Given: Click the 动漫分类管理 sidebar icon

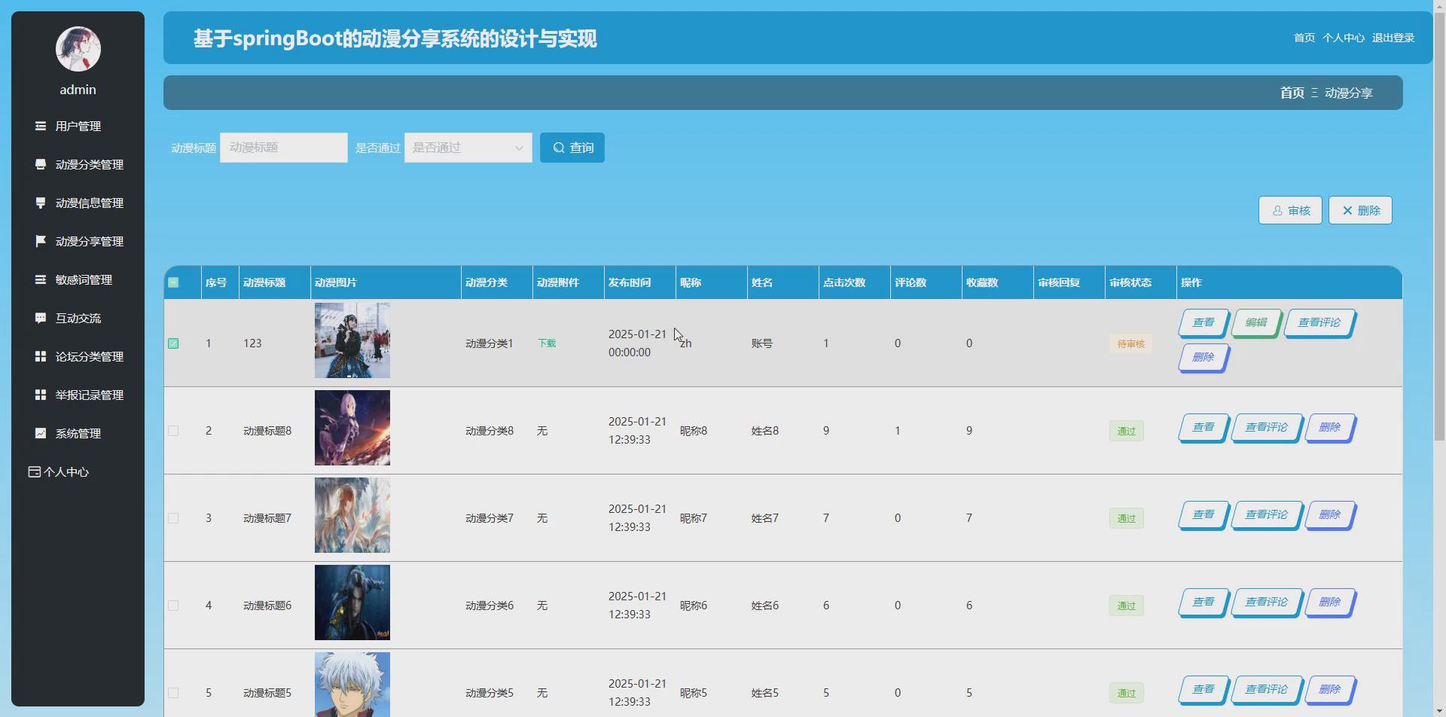Looking at the screenshot, I should tap(41, 164).
